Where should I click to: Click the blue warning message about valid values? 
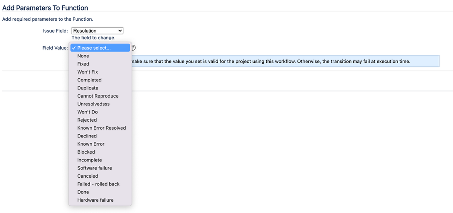click(285, 61)
